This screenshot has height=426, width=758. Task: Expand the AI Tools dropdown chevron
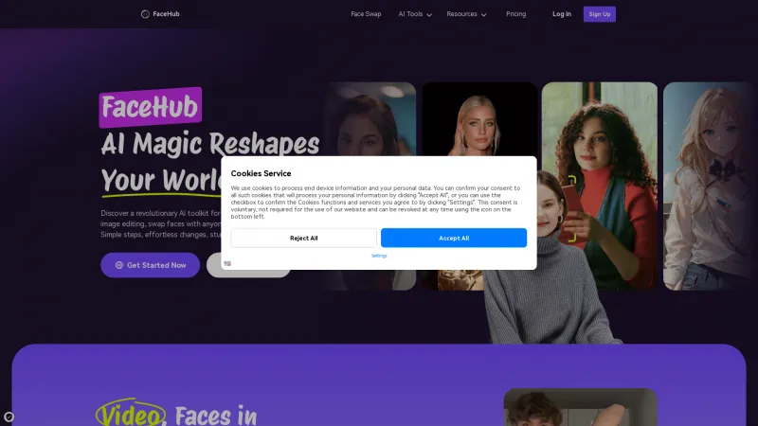(x=429, y=14)
